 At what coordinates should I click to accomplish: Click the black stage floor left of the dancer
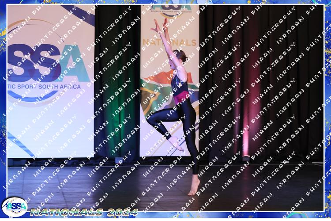click(x=88, y=181)
